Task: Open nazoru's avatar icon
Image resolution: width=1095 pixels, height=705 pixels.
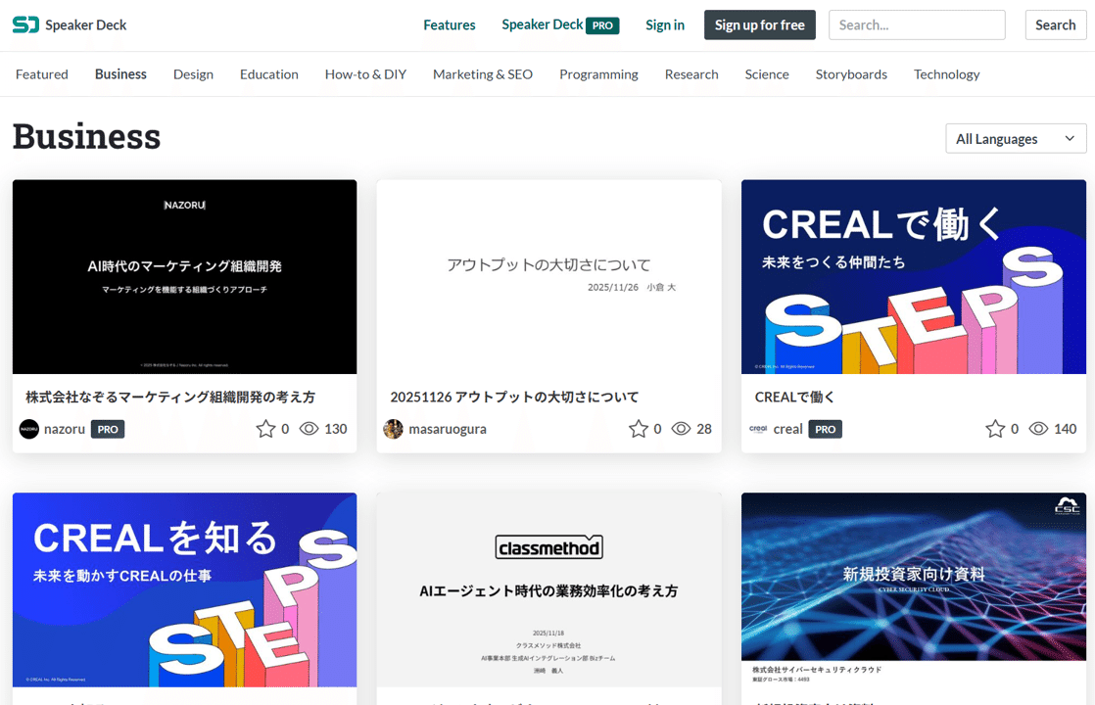Action: (28, 428)
